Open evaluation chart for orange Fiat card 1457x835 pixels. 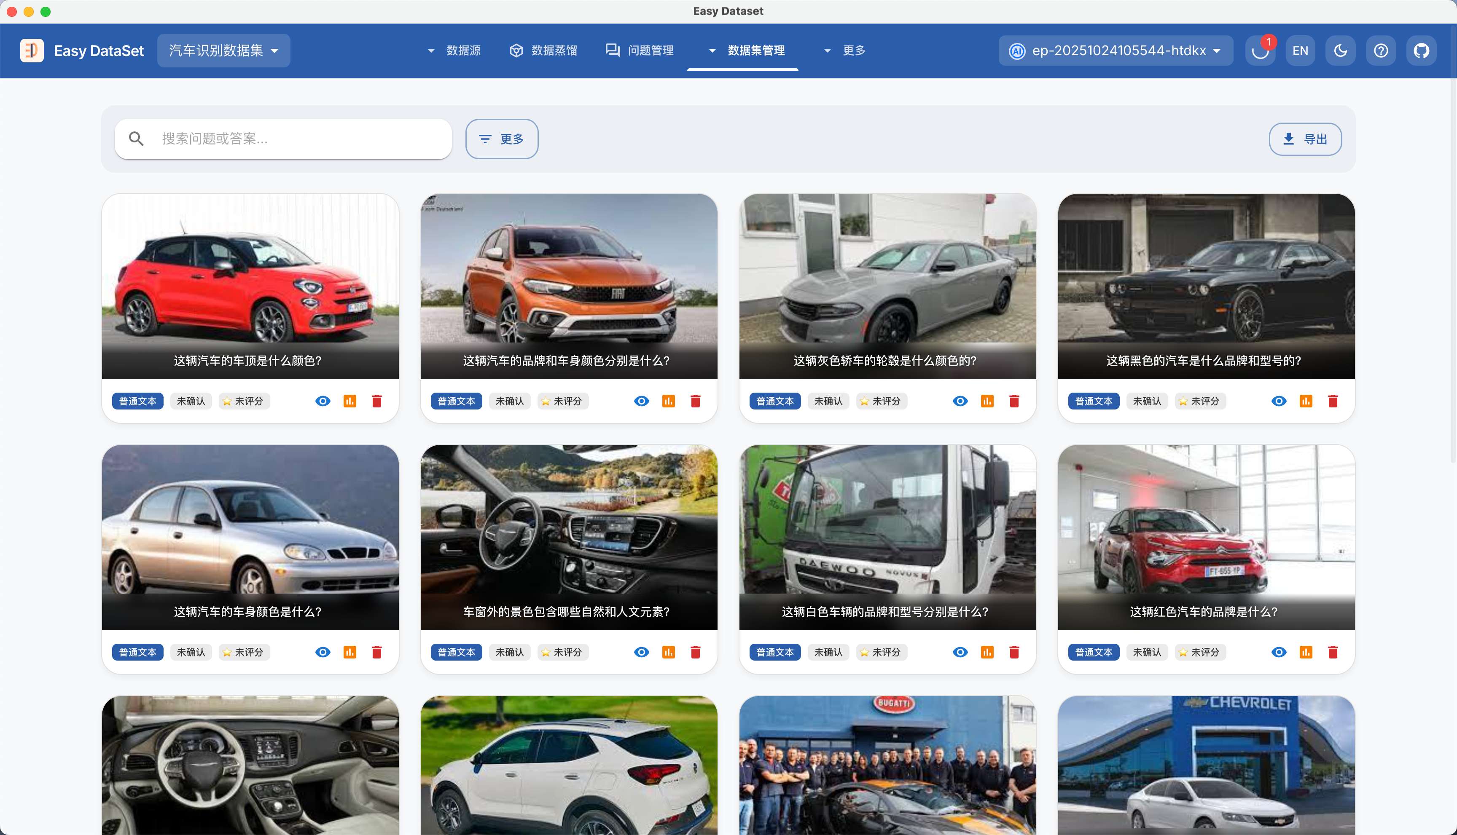coord(668,401)
